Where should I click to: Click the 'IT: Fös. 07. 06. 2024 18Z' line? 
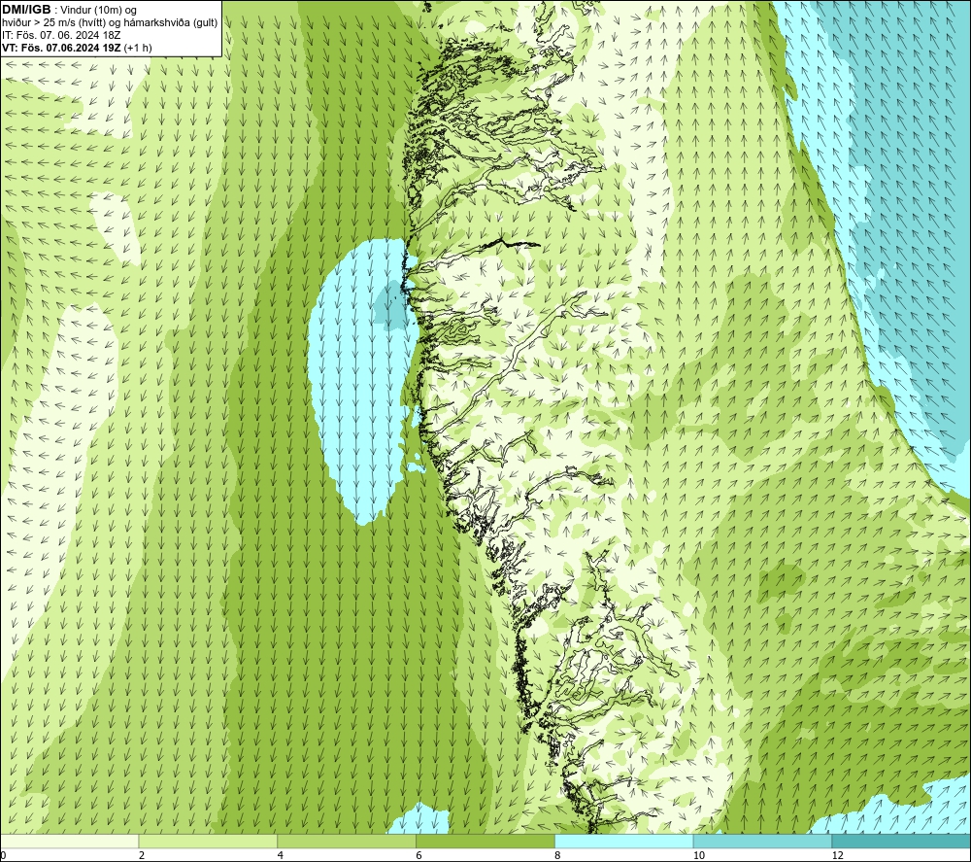point(61,35)
